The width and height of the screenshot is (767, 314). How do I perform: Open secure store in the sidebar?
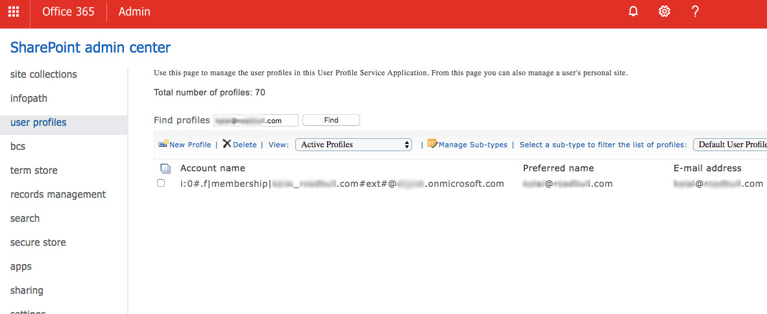(x=38, y=242)
